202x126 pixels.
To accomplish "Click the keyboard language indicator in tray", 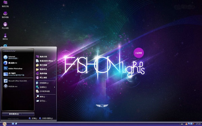I will coord(182,124).
